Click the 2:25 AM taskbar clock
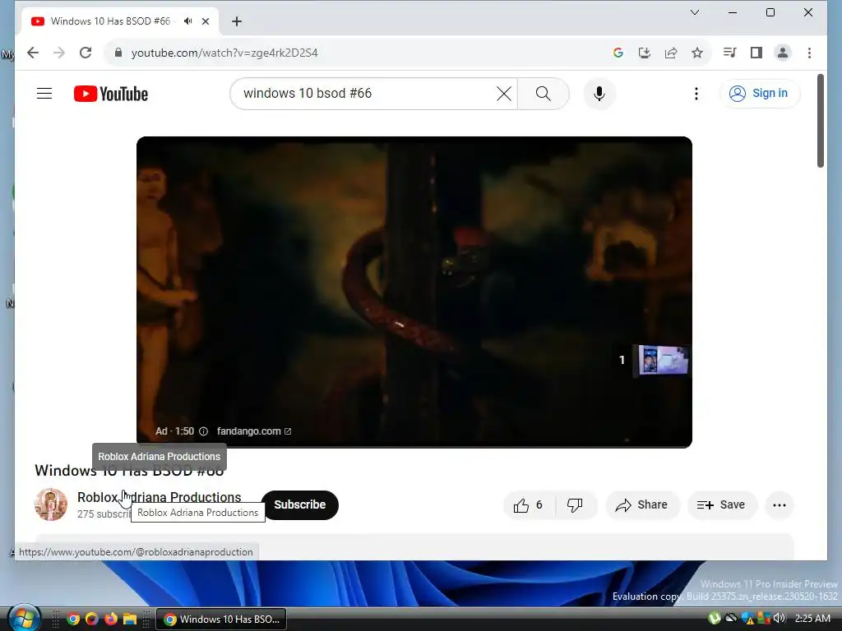842x631 pixels. (x=812, y=619)
